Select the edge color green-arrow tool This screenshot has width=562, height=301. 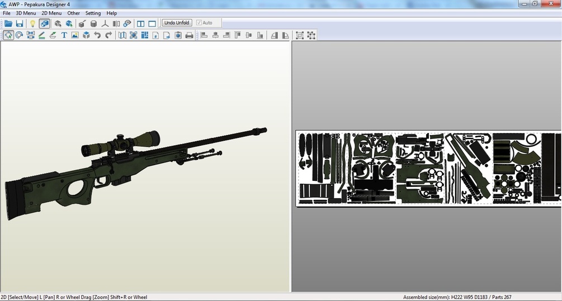point(53,35)
